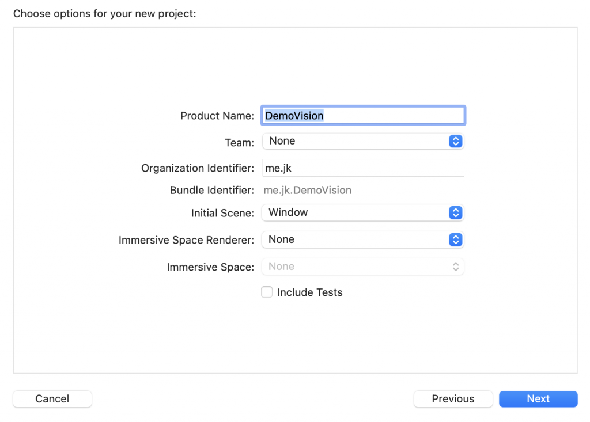Click the "Initial Scene:" label
Viewport: 590px width, 422px height.
click(x=222, y=213)
